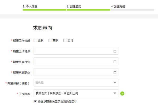Click the green validation checkmark beside 工作状态
Image resolution: width=158 pixels, height=109 pixels.
coord(122,93)
